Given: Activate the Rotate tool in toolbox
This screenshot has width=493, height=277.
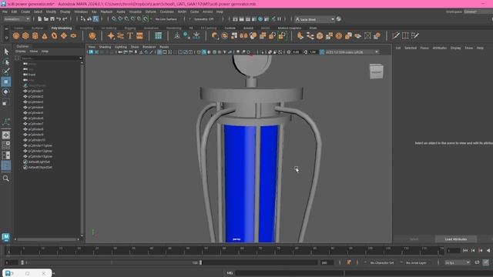Looking at the screenshot, I should (6, 92).
